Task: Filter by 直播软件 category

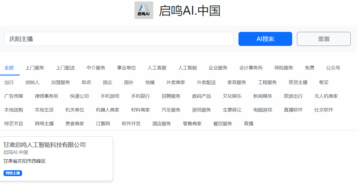Action: tap(293, 110)
